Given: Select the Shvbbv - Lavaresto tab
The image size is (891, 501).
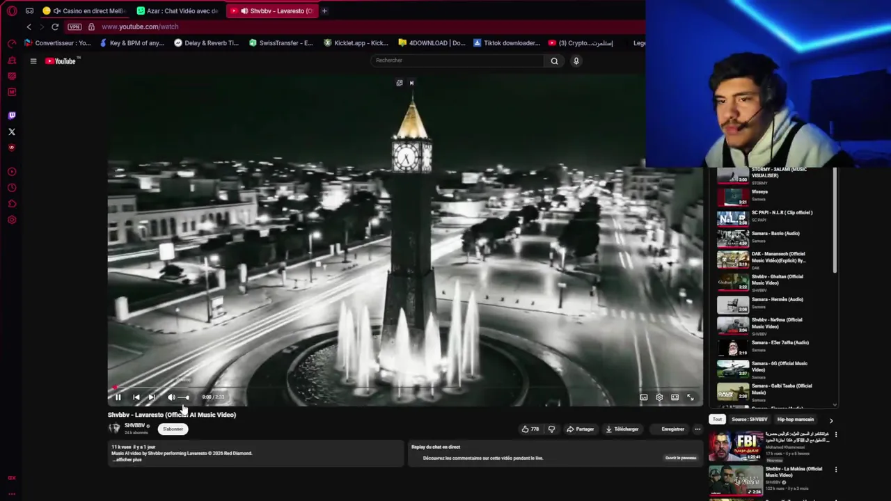Looking at the screenshot, I should click(x=271, y=10).
